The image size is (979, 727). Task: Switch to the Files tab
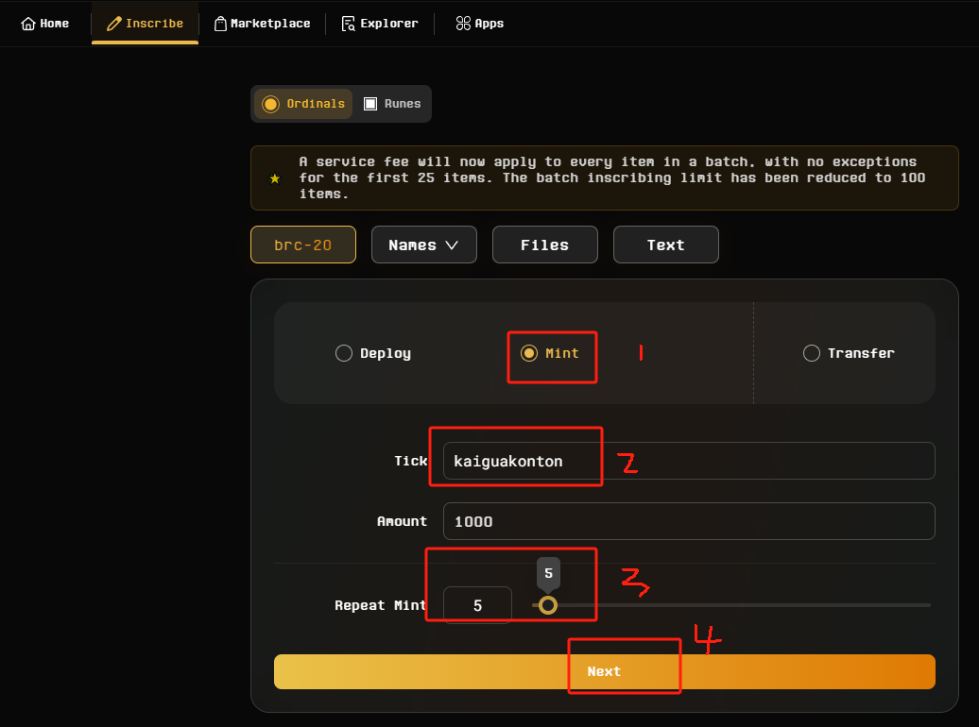pyautogui.click(x=544, y=245)
